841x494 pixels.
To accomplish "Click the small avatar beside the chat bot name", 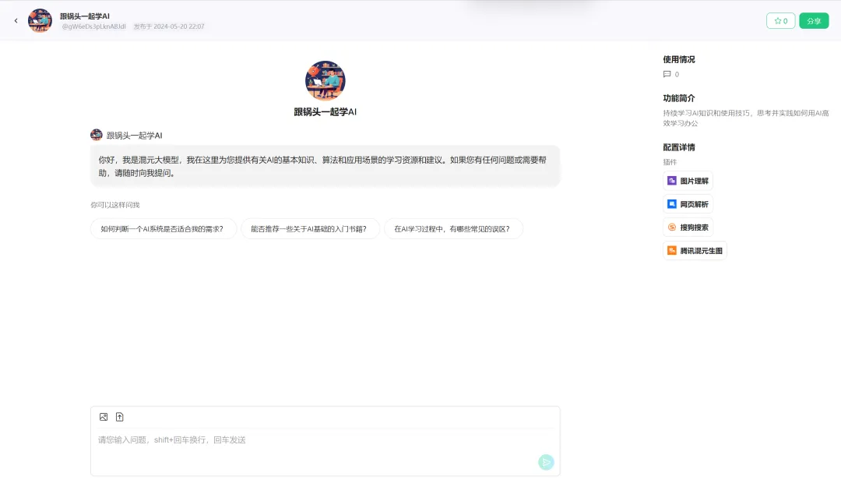I will coord(97,135).
